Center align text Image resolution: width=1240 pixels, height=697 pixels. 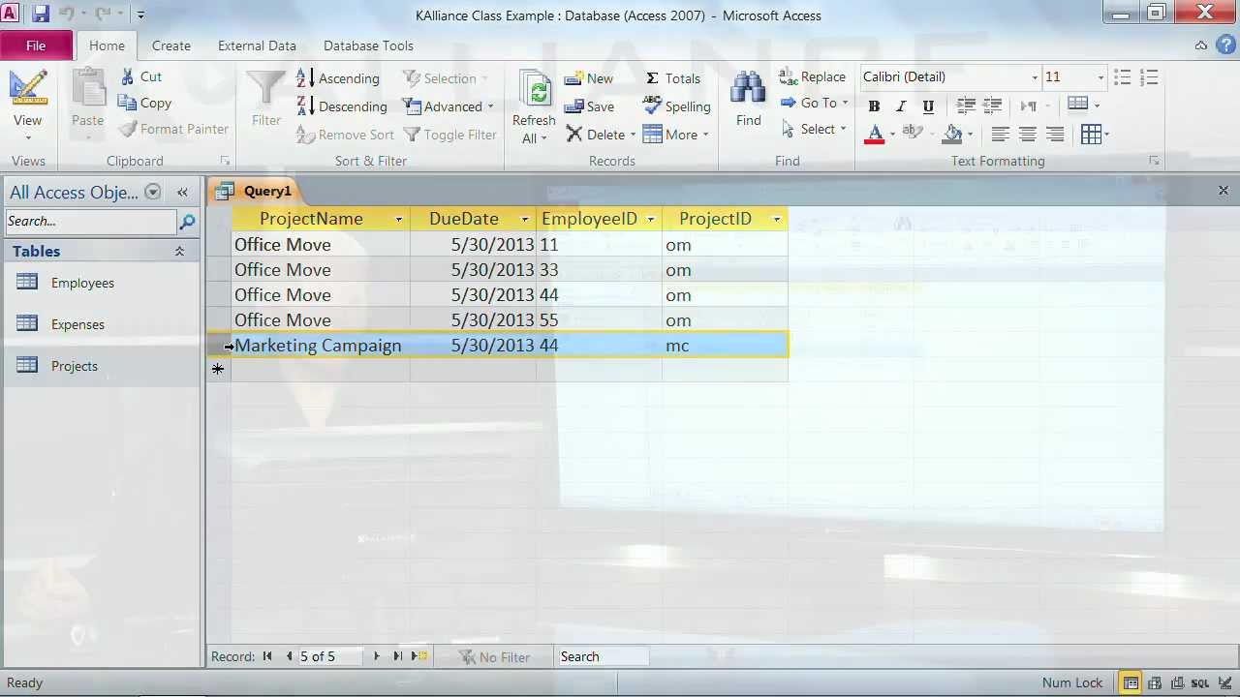click(x=1028, y=135)
